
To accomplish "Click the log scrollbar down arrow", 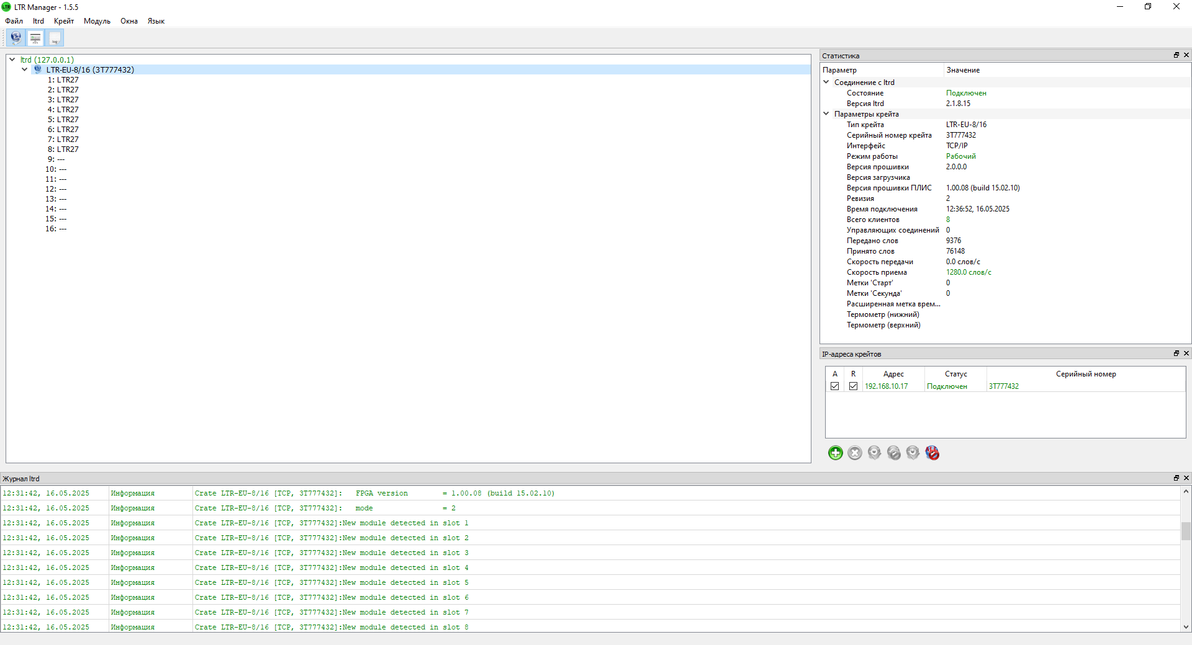I will point(1186,627).
